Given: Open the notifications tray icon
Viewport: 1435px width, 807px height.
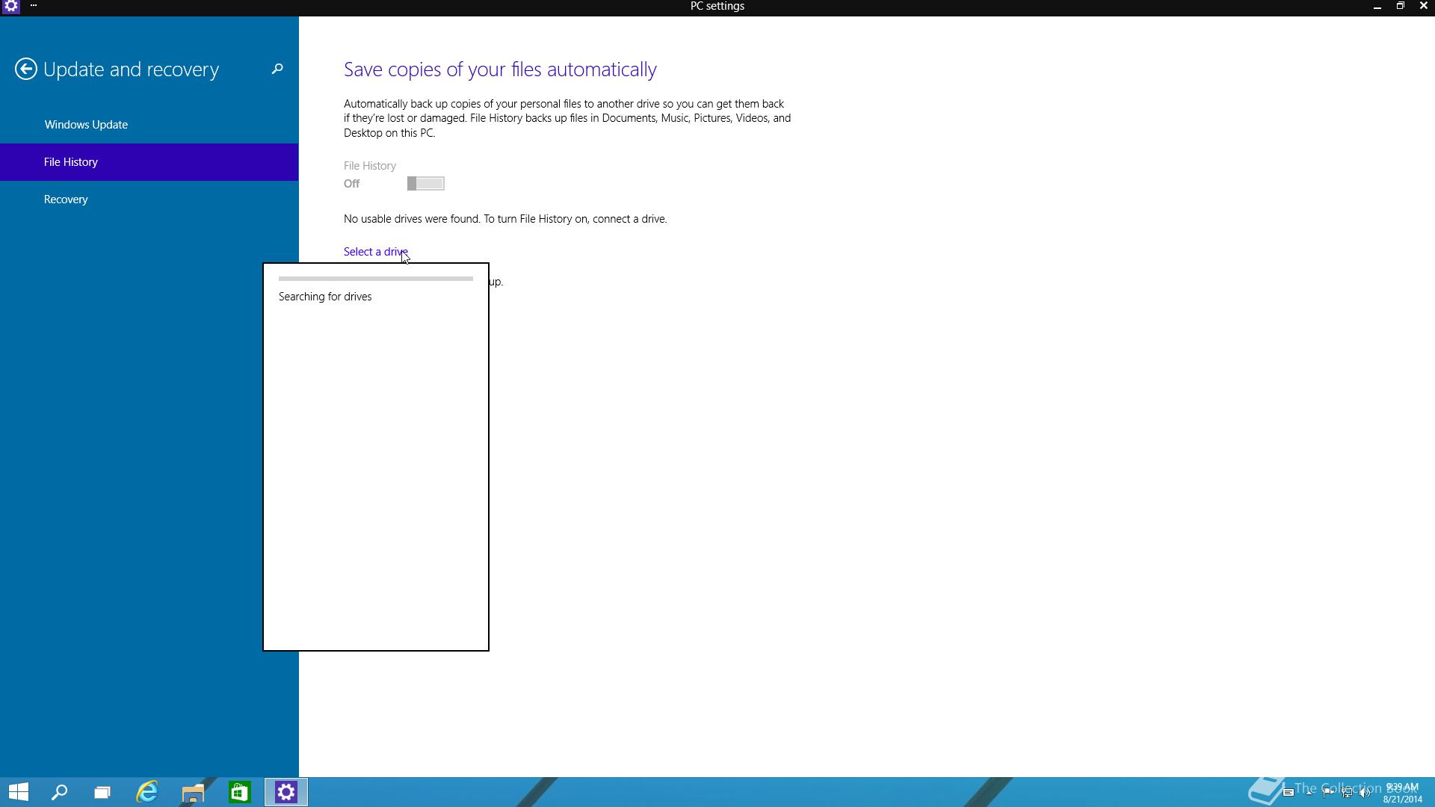Looking at the screenshot, I should pyautogui.click(x=1289, y=792).
